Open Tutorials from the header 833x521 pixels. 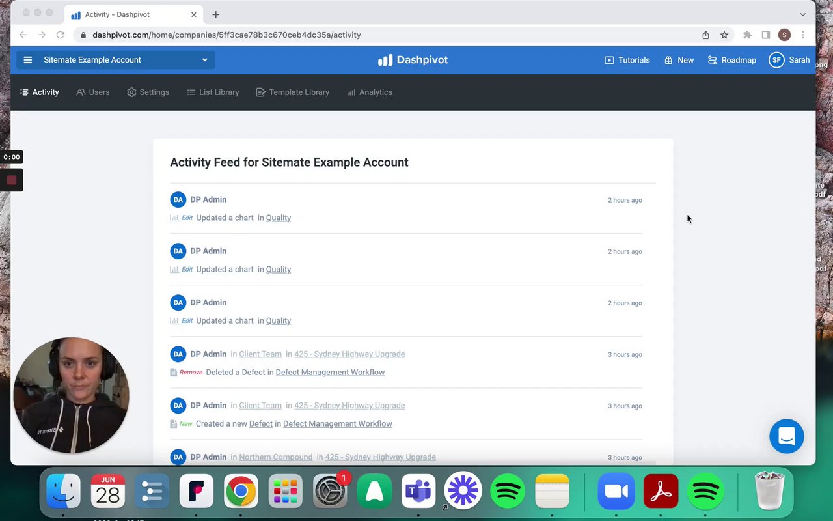coord(627,60)
